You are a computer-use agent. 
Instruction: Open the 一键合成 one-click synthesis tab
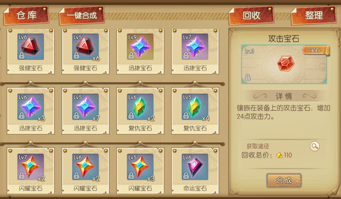pos(82,16)
